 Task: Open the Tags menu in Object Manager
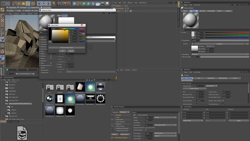pos(136,3)
